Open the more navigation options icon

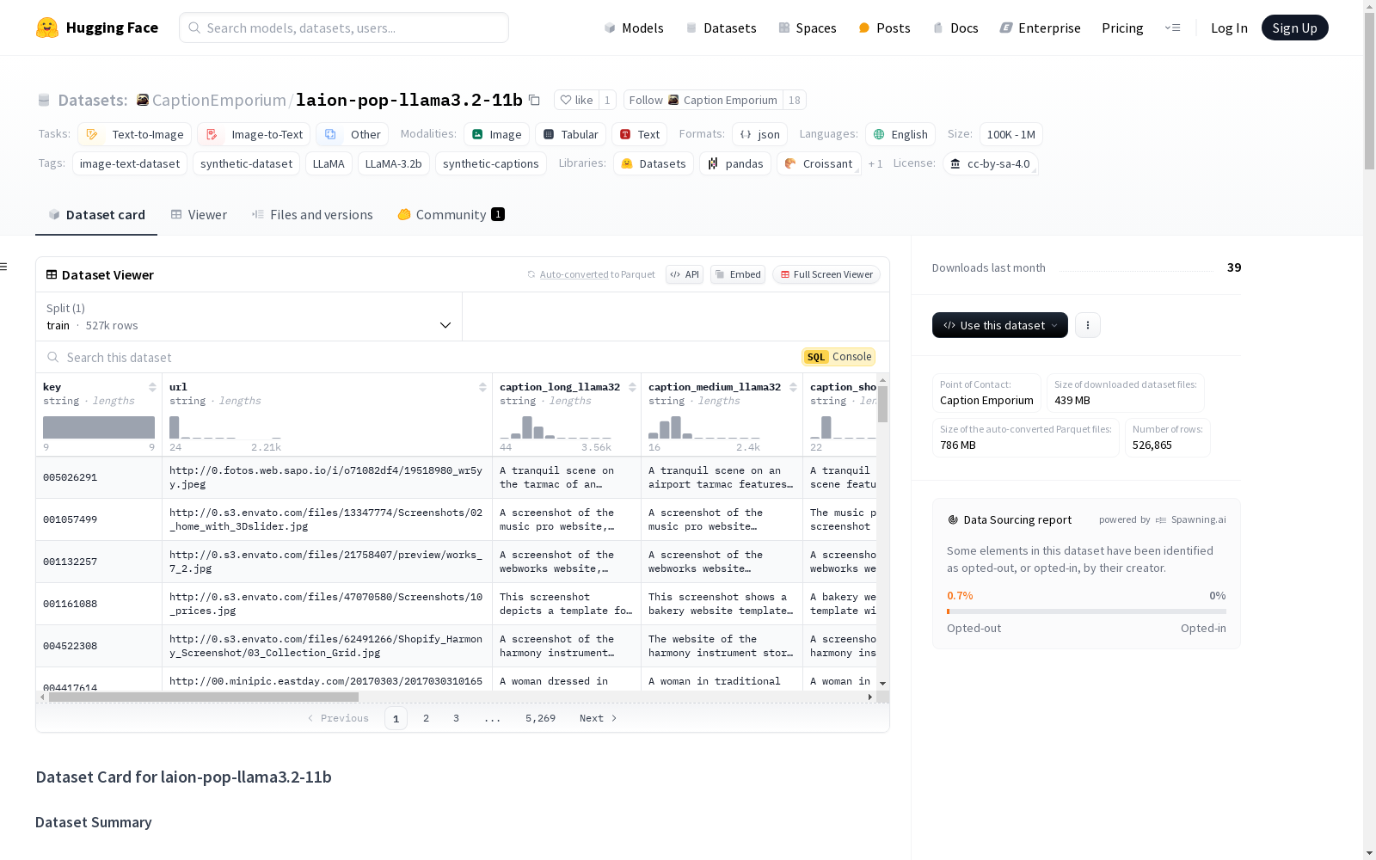[1172, 28]
